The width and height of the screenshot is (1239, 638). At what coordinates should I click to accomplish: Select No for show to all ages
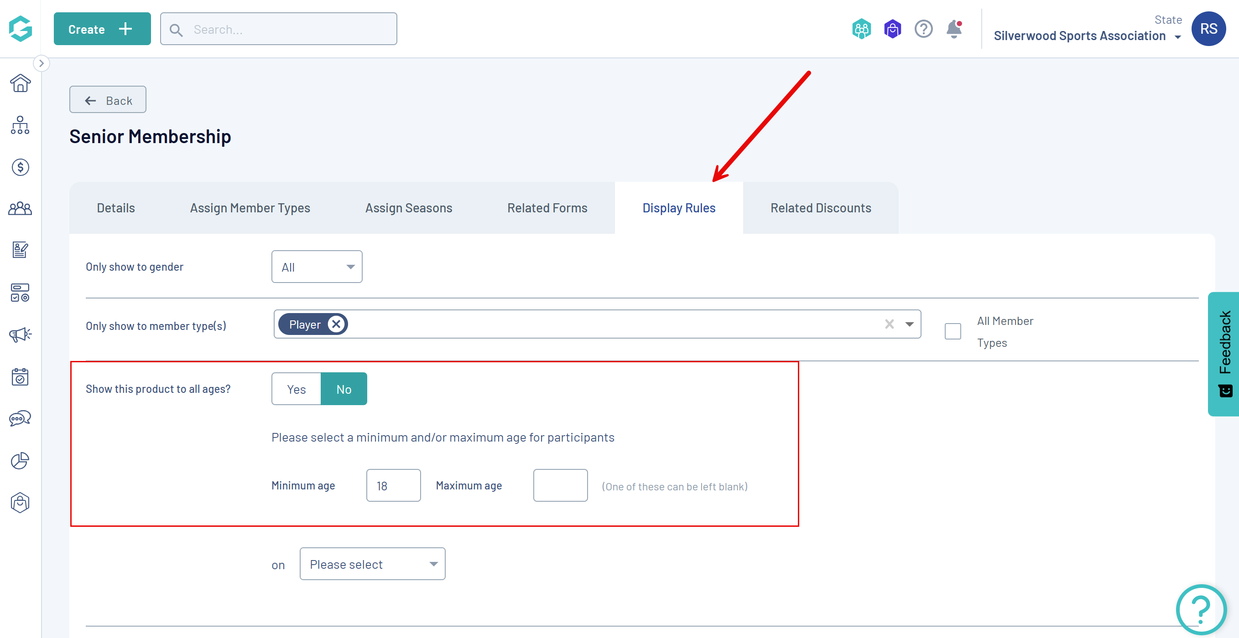344,389
